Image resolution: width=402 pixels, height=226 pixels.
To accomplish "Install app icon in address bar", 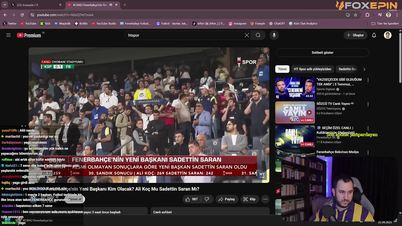I will 348,15.
